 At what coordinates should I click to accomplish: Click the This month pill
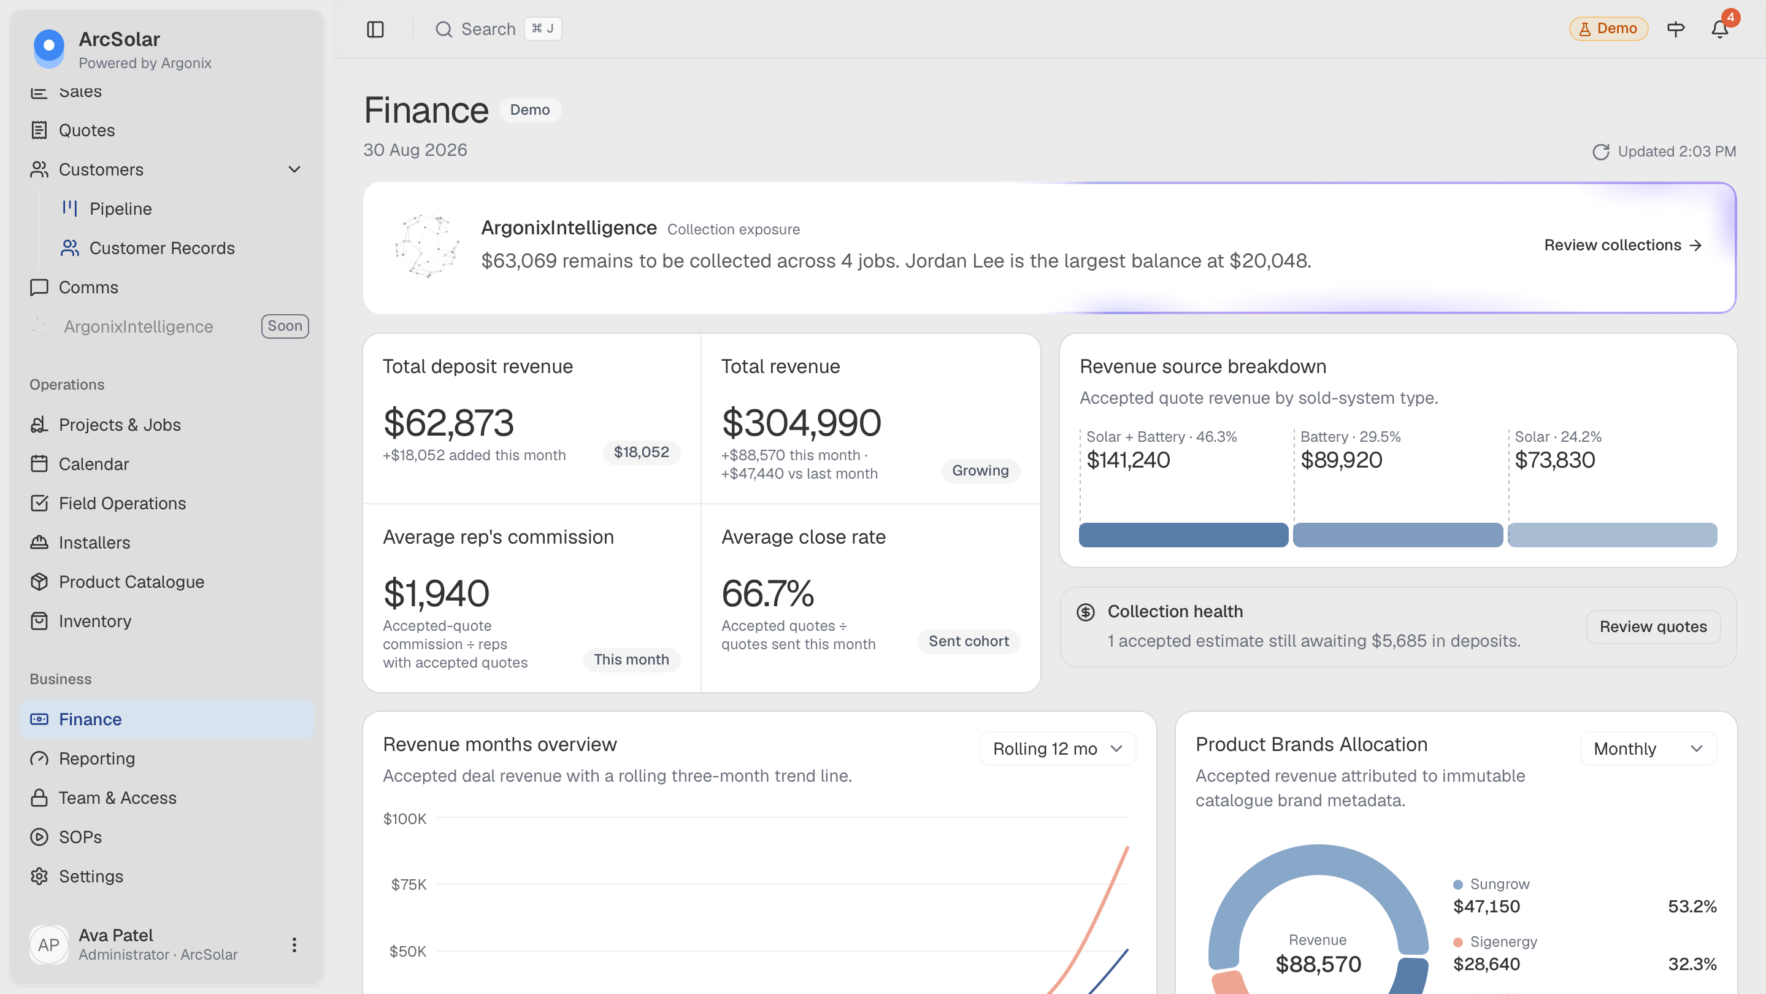631,660
